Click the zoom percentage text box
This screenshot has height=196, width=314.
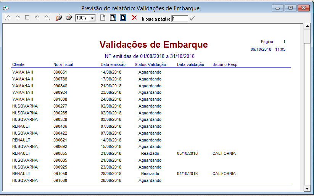pos(82,18)
